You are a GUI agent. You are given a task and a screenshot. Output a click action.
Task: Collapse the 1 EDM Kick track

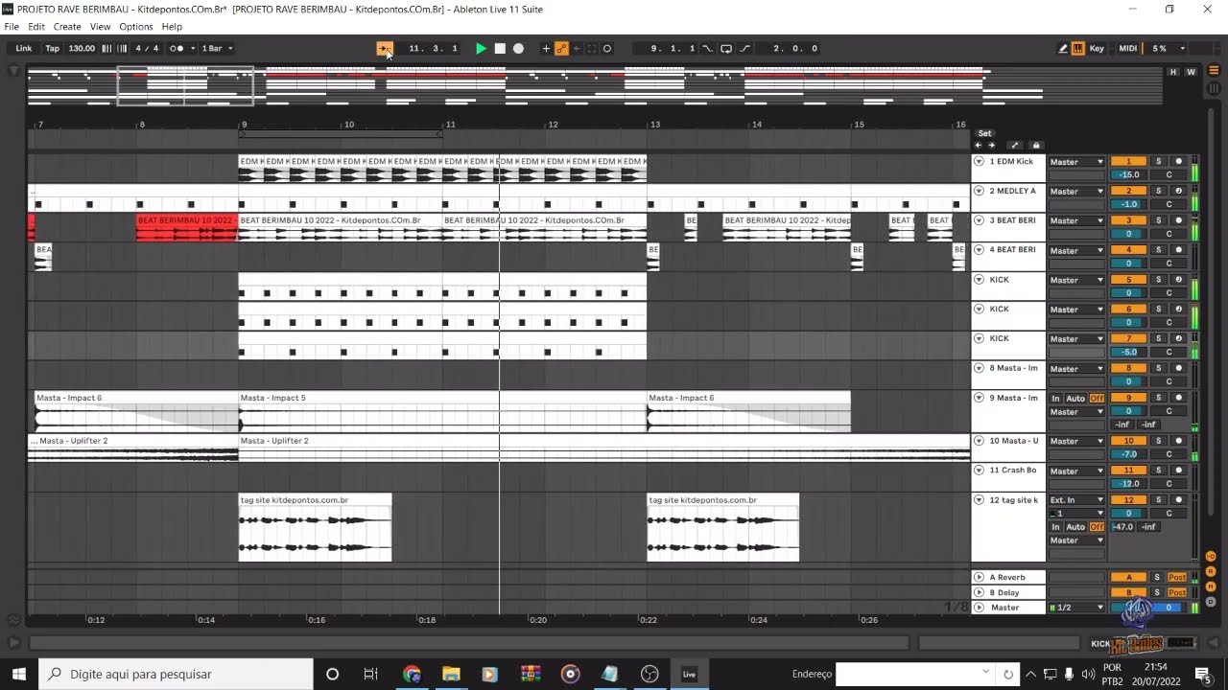coord(980,162)
